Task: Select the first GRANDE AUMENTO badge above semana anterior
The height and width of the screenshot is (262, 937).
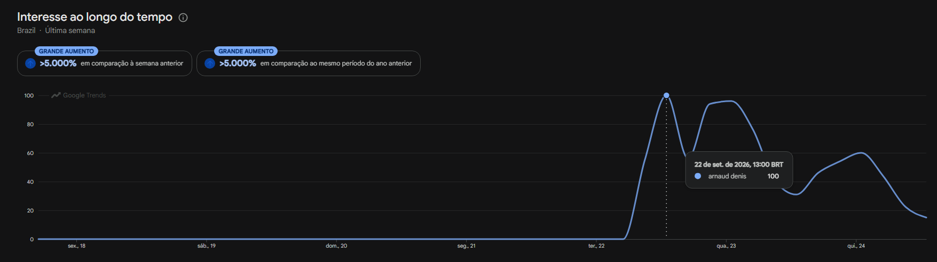Action: point(66,51)
